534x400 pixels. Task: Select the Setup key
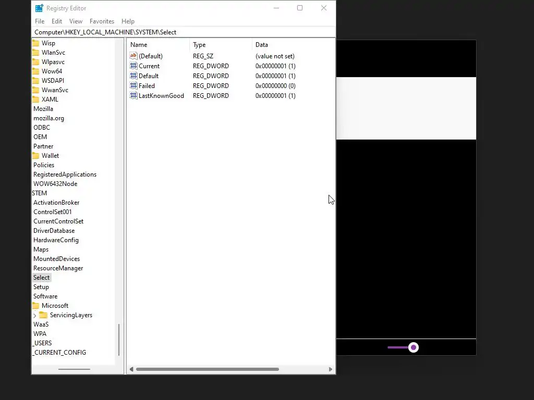coord(41,287)
